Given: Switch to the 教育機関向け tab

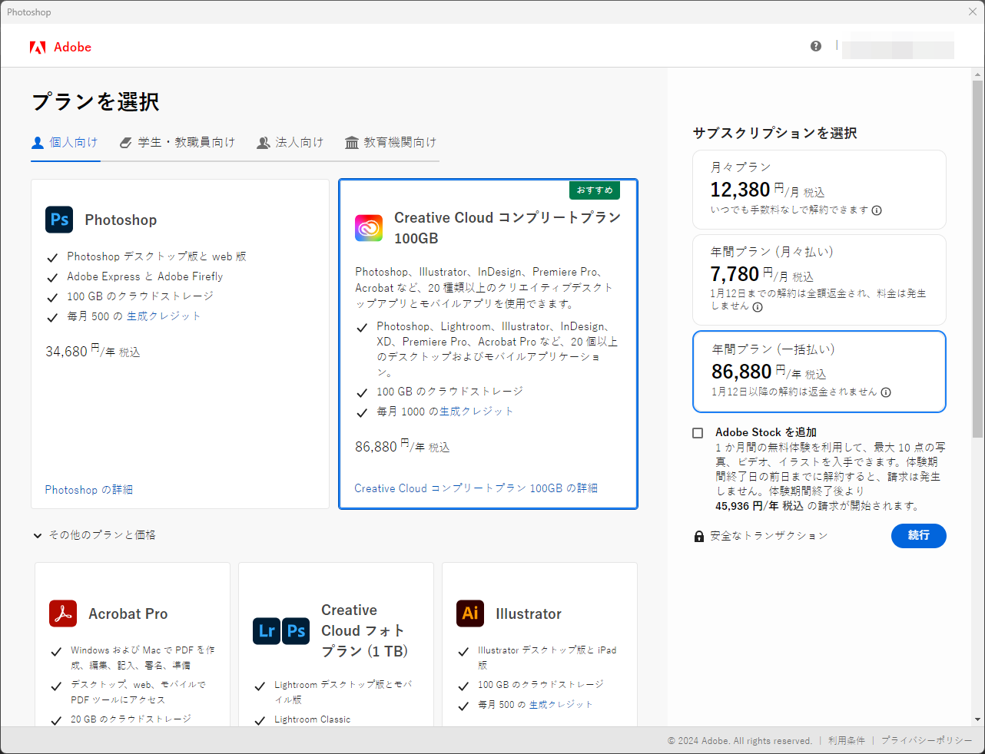Looking at the screenshot, I should click(x=391, y=143).
